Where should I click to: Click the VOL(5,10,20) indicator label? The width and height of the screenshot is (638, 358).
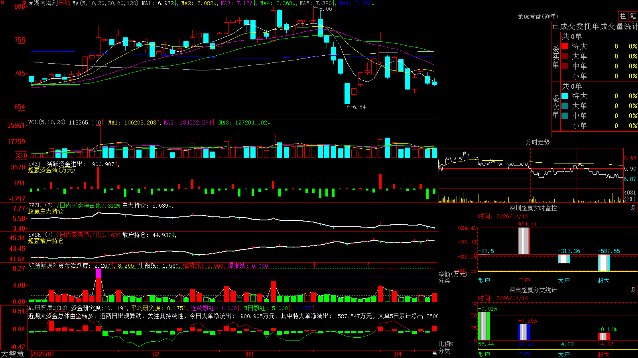coord(47,123)
